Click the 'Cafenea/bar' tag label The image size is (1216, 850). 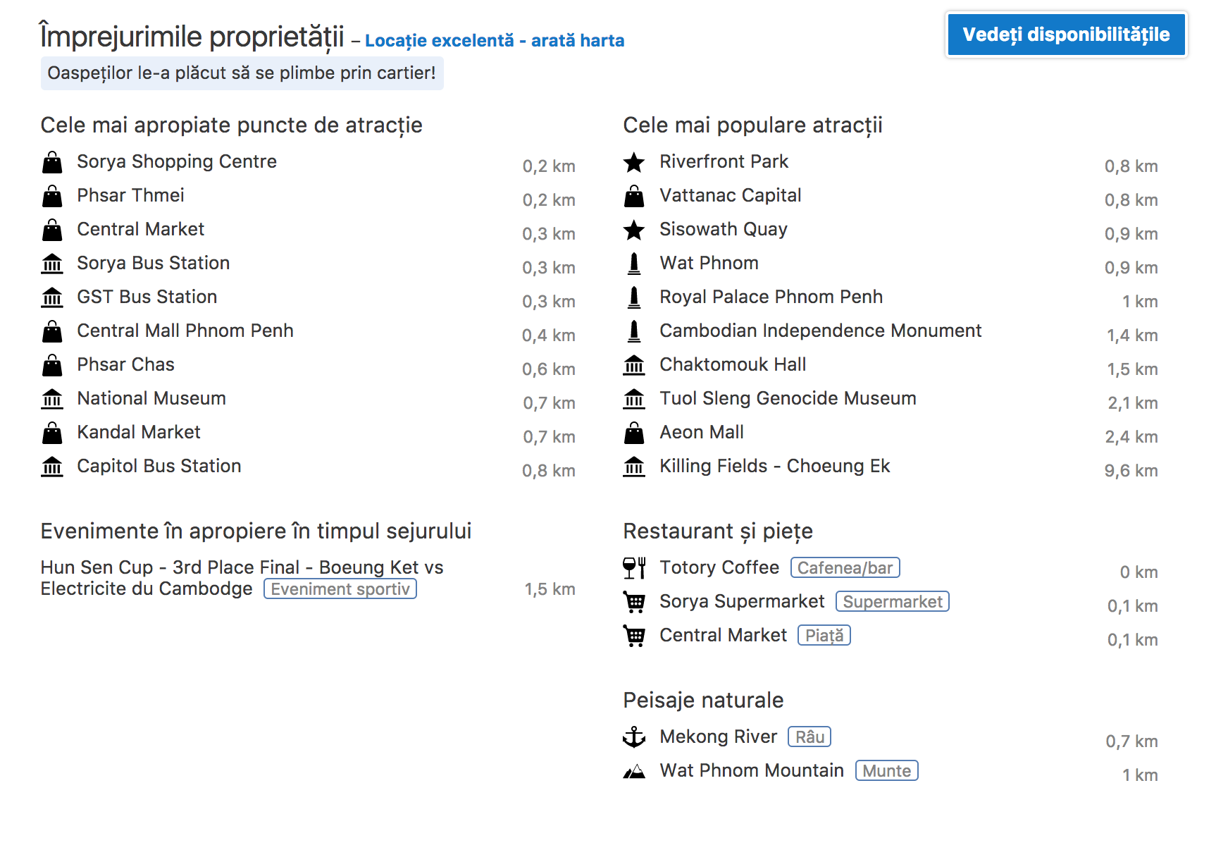(845, 568)
